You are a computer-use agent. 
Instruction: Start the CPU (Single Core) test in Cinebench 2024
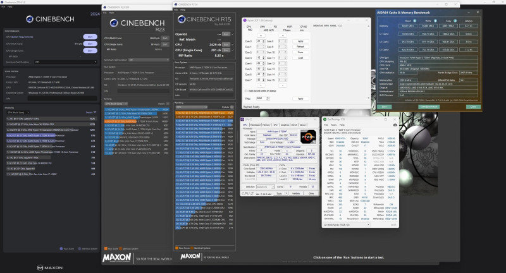click(90, 51)
